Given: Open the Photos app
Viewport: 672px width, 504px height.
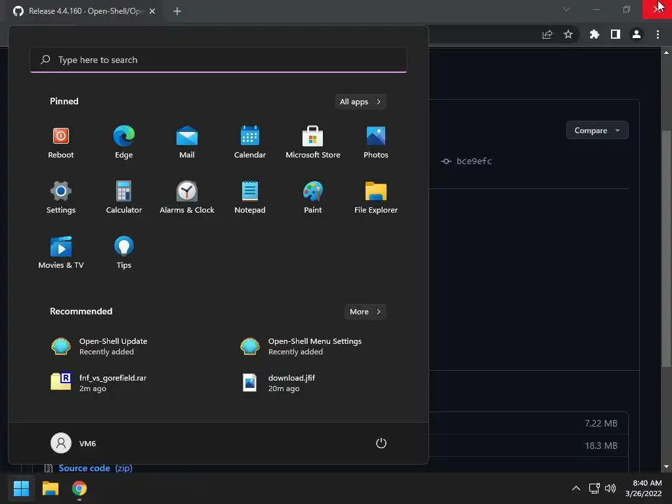Looking at the screenshot, I should (x=376, y=143).
